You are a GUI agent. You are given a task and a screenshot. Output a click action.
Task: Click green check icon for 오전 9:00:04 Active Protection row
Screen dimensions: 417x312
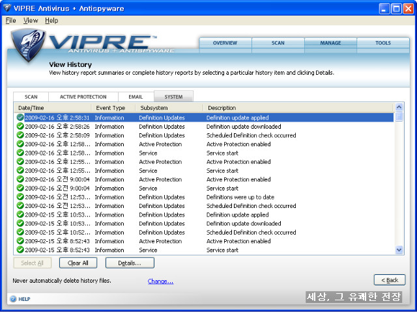(20, 179)
